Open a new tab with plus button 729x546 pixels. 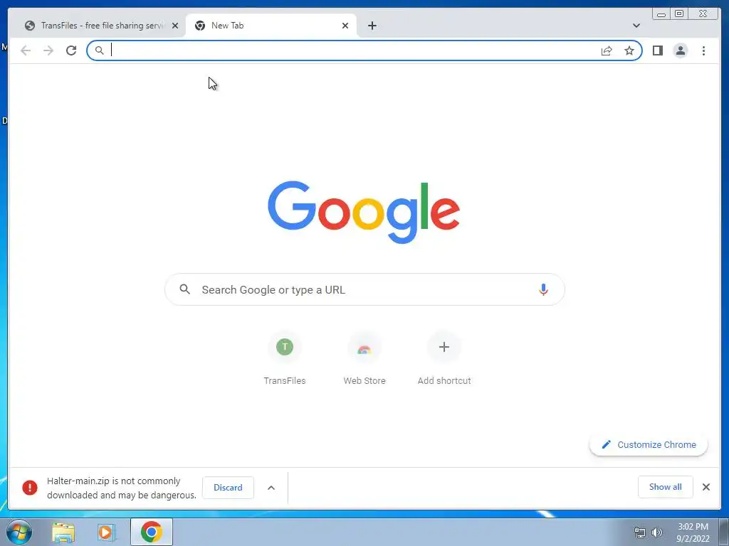pyautogui.click(x=372, y=26)
